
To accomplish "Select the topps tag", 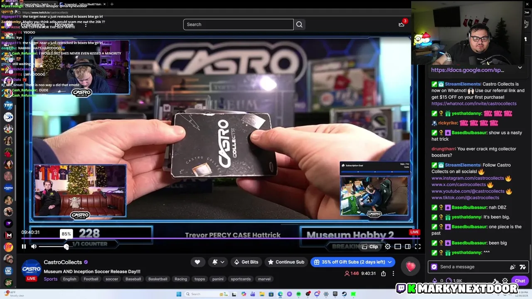I will (x=200, y=279).
